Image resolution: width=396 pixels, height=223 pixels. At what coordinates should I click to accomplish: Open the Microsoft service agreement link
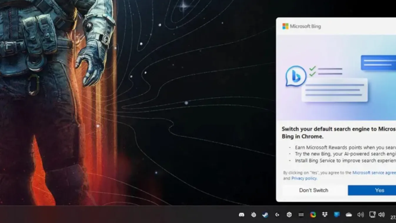coord(374,173)
